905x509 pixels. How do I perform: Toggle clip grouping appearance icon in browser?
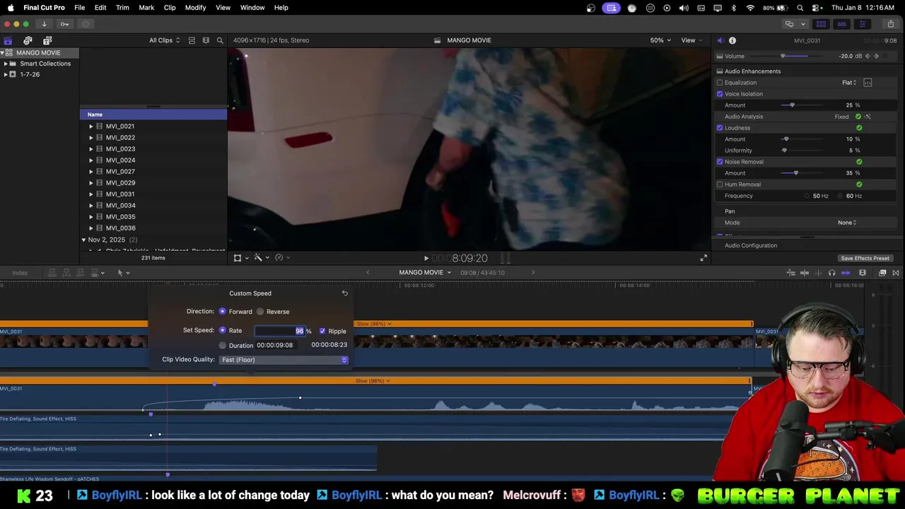[192, 40]
